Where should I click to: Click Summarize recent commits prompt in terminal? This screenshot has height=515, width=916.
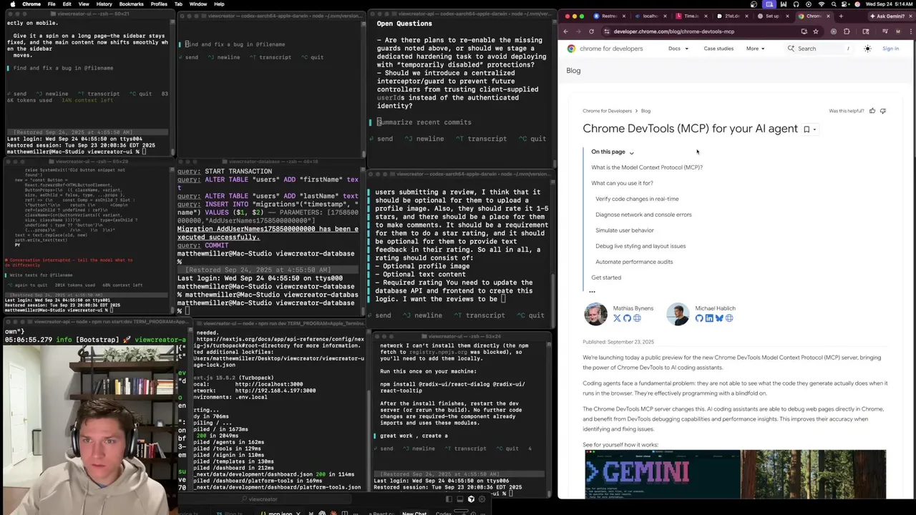pyautogui.click(x=424, y=122)
